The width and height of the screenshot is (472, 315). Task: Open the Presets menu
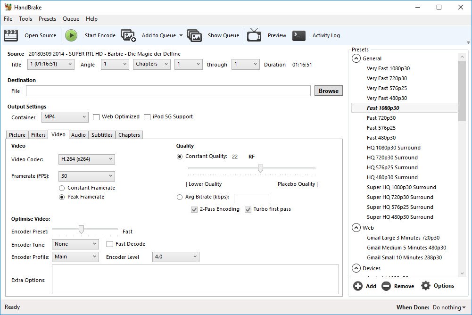pyautogui.click(x=47, y=19)
